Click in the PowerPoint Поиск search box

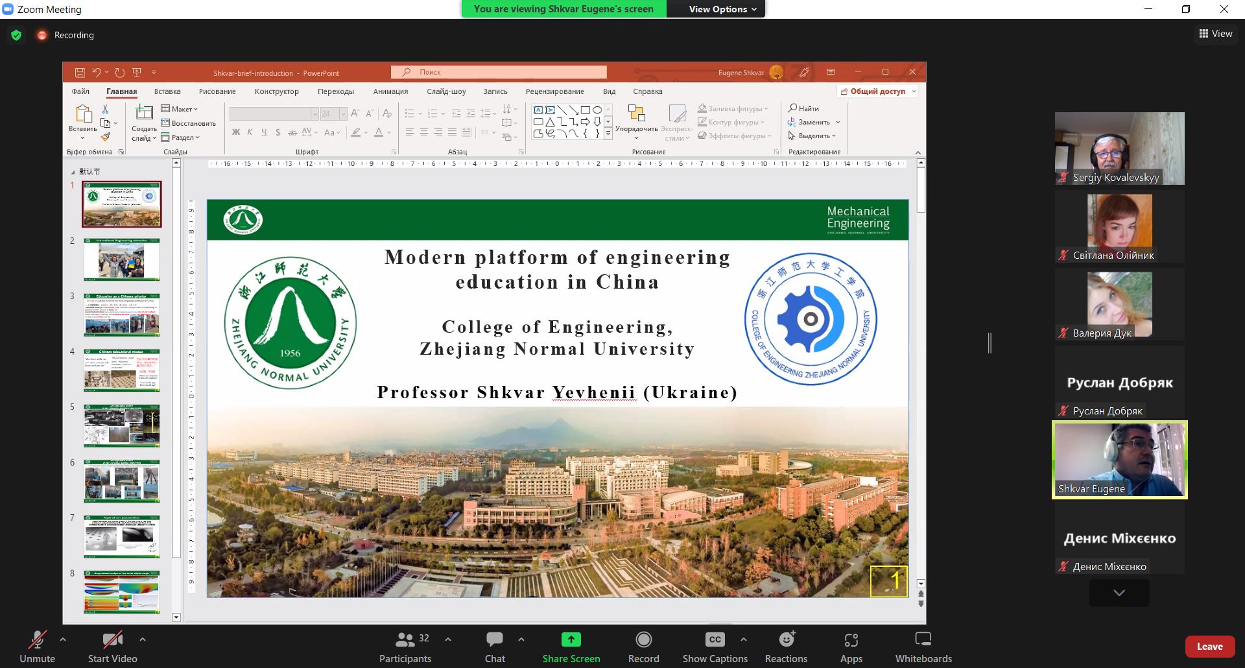click(499, 72)
